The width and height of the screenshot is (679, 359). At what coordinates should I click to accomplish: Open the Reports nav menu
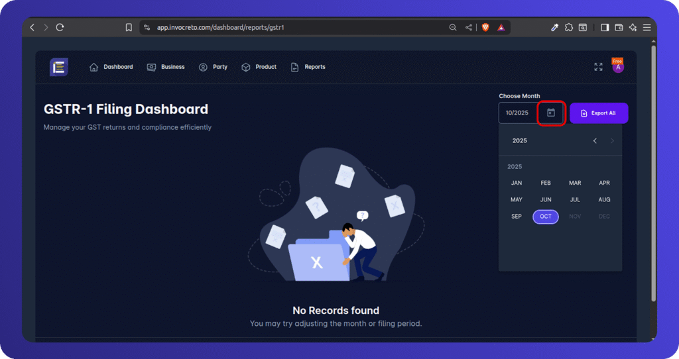point(308,67)
